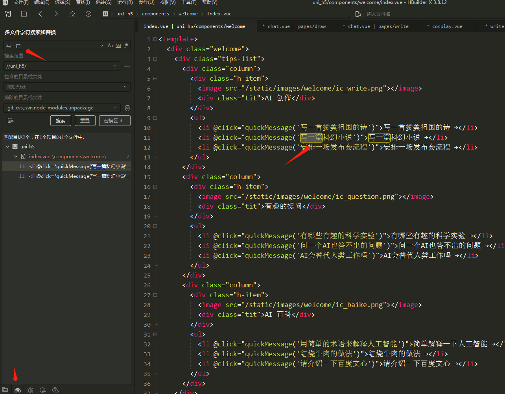Click the 搜索 button
505x394 pixels.
[x=61, y=120]
